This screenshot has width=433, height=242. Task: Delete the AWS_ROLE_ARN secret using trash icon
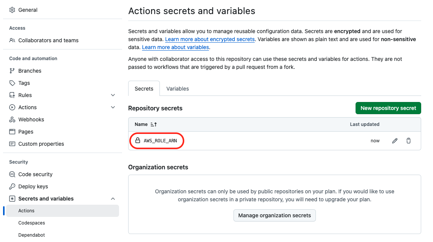tap(409, 140)
